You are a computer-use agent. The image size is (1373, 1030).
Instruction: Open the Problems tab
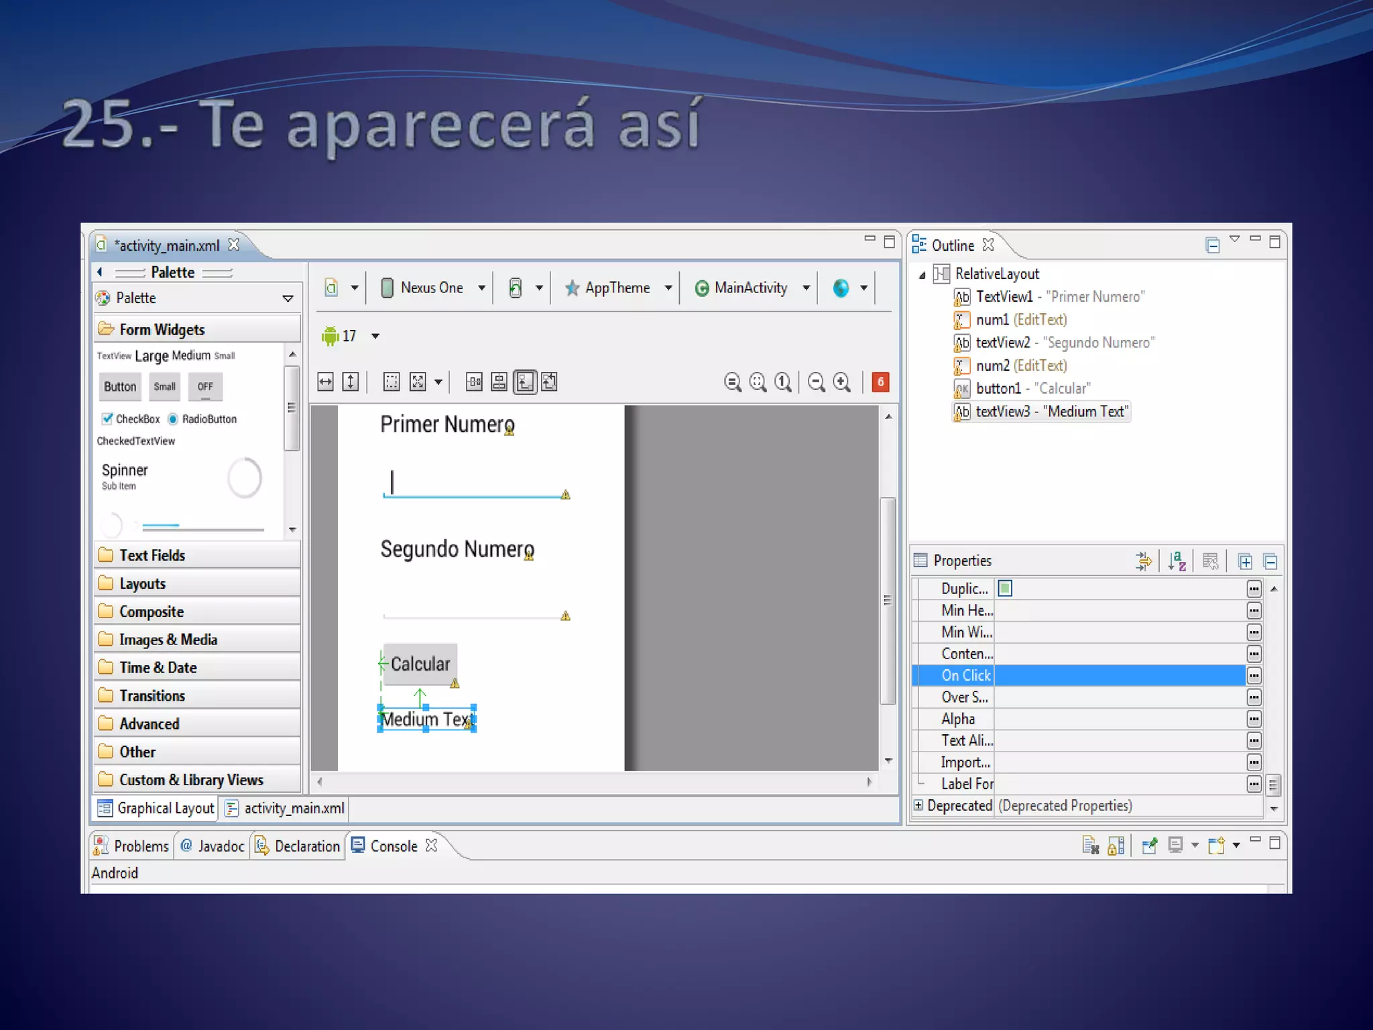(x=133, y=846)
